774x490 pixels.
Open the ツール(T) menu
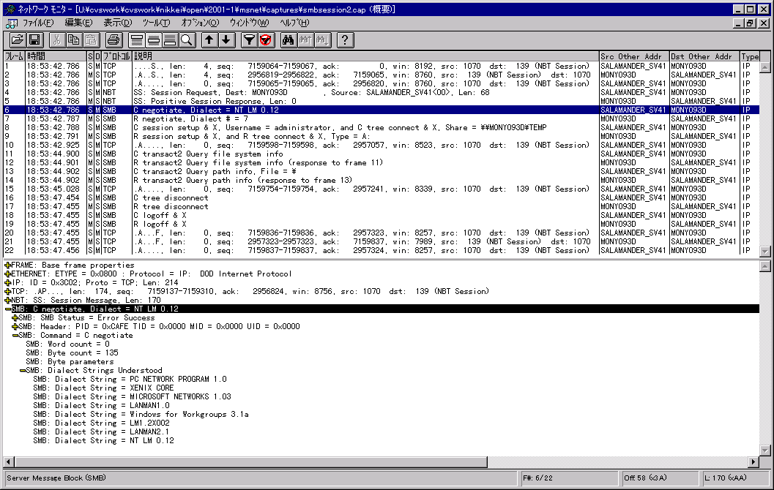click(x=156, y=23)
